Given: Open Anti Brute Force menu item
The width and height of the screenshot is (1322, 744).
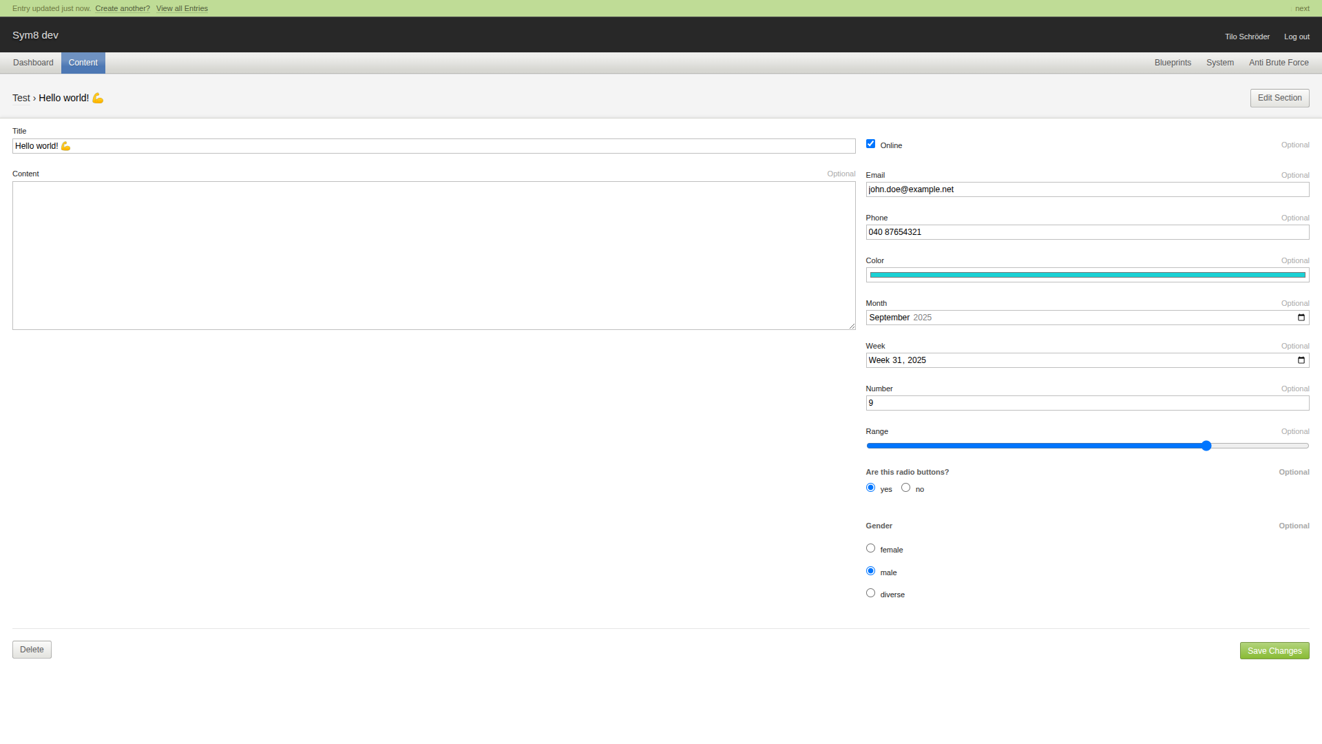Looking at the screenshot, I should [1278, 63].
